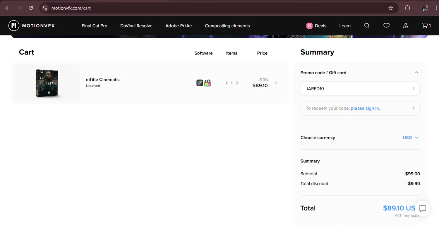Open the Chrome profile avatar
439x225 pixels.
425,8
